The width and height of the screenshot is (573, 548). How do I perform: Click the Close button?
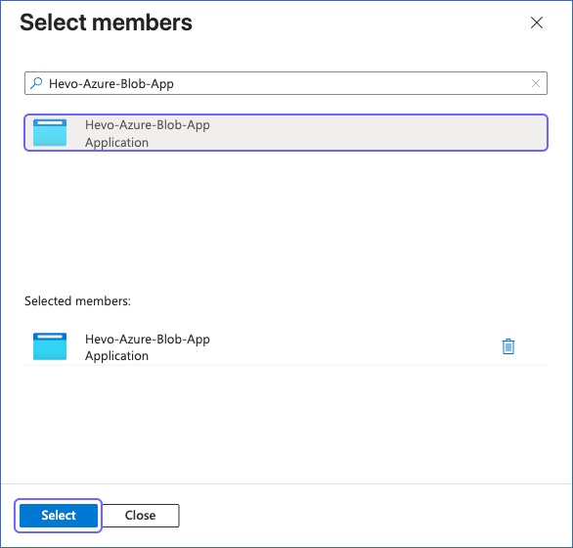[141, 516]
